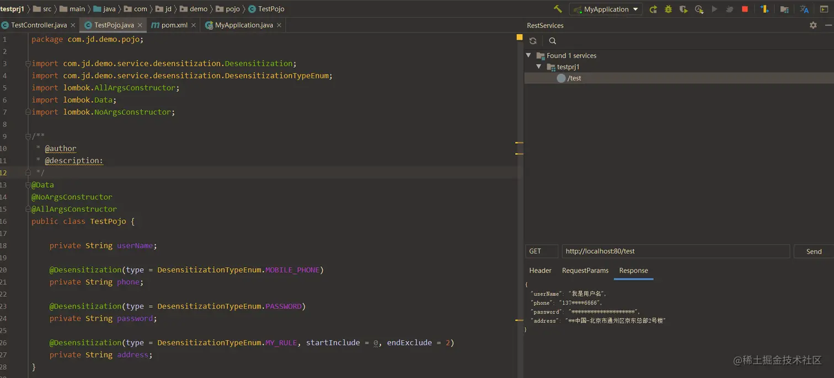Image resolution: width=834 pixels, height=378 pixels.
Task: Stop the running application with red square
Action: point(745,9)
